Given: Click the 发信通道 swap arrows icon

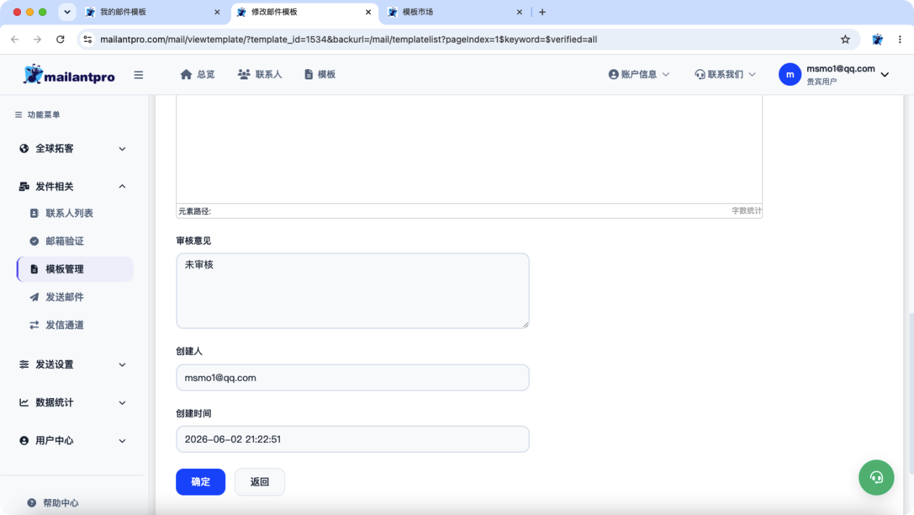Looking at the screenshot, I should [x=34, y=325].
